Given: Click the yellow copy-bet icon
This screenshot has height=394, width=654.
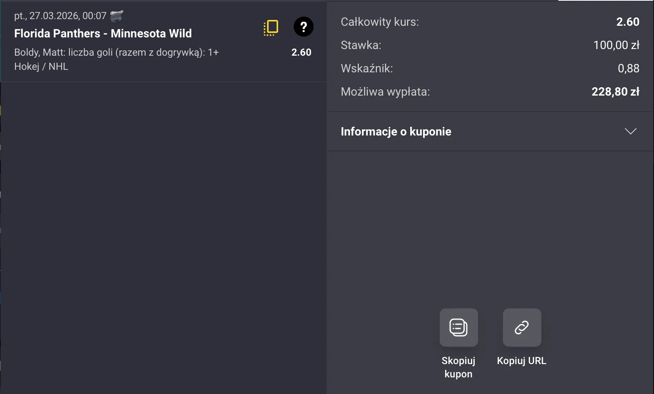Looking at the screenshot, I should [271, 27].
